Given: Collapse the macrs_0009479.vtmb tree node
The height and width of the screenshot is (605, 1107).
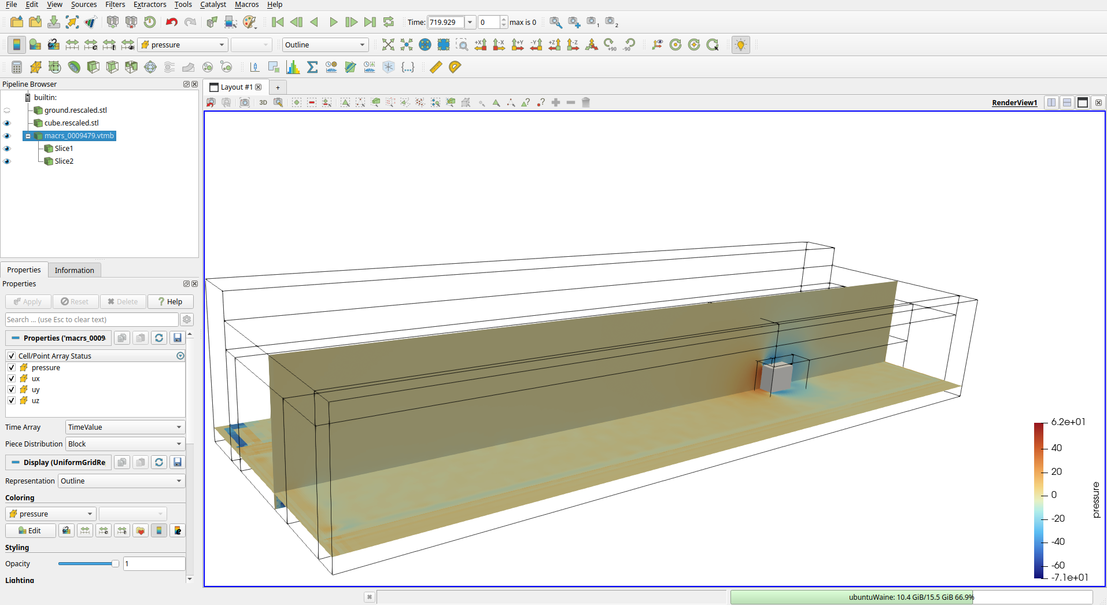Looking at the screenshot, I should pyautogui.click(x=28, y=136).
